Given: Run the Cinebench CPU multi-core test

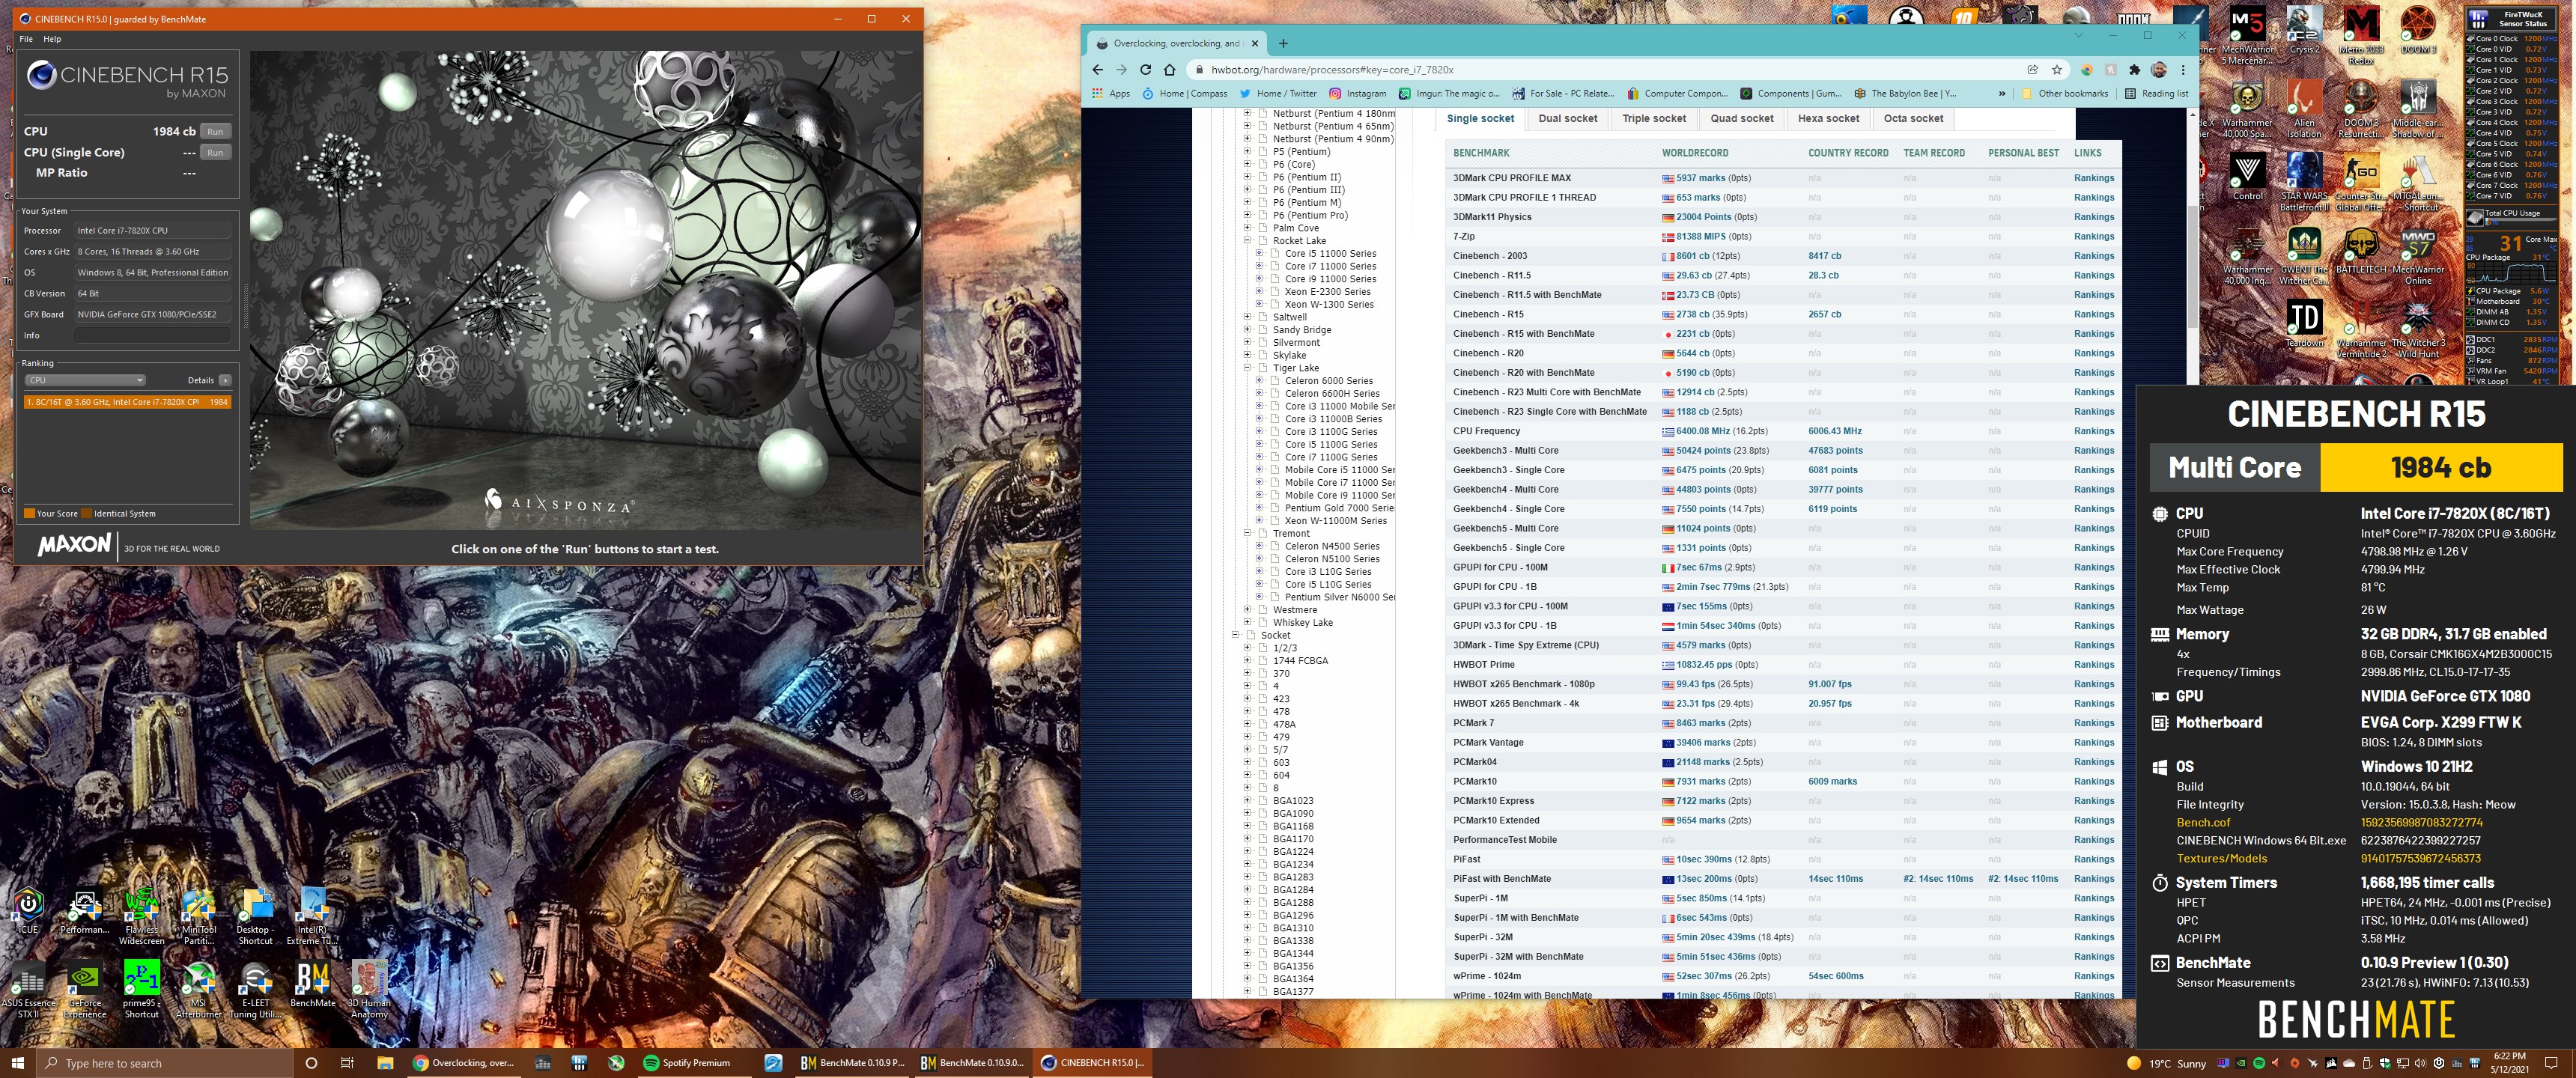Looking at the screenshot, I should click(215, 131).
